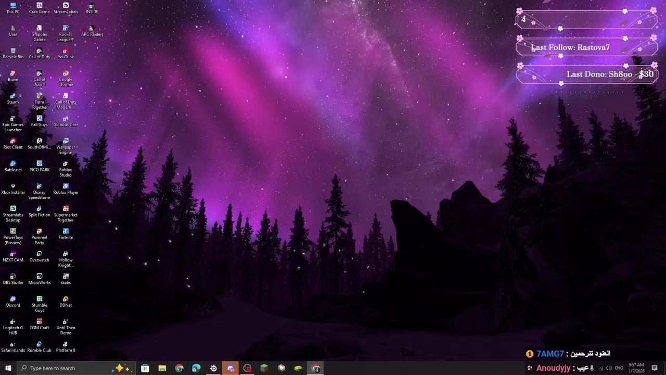Select the Rumble Club icon
The width and height of the screenshot is (666, 375).
tap(40, 347)
